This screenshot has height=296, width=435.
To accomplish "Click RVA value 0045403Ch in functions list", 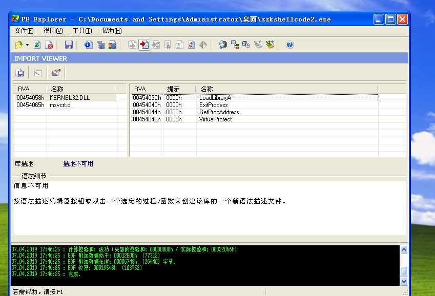I will tap(147, 98).
